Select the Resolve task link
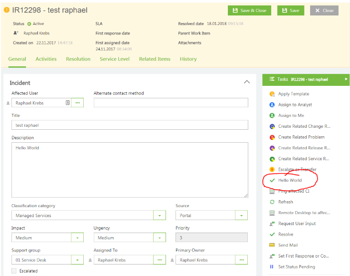 click(x=286, y=235)
